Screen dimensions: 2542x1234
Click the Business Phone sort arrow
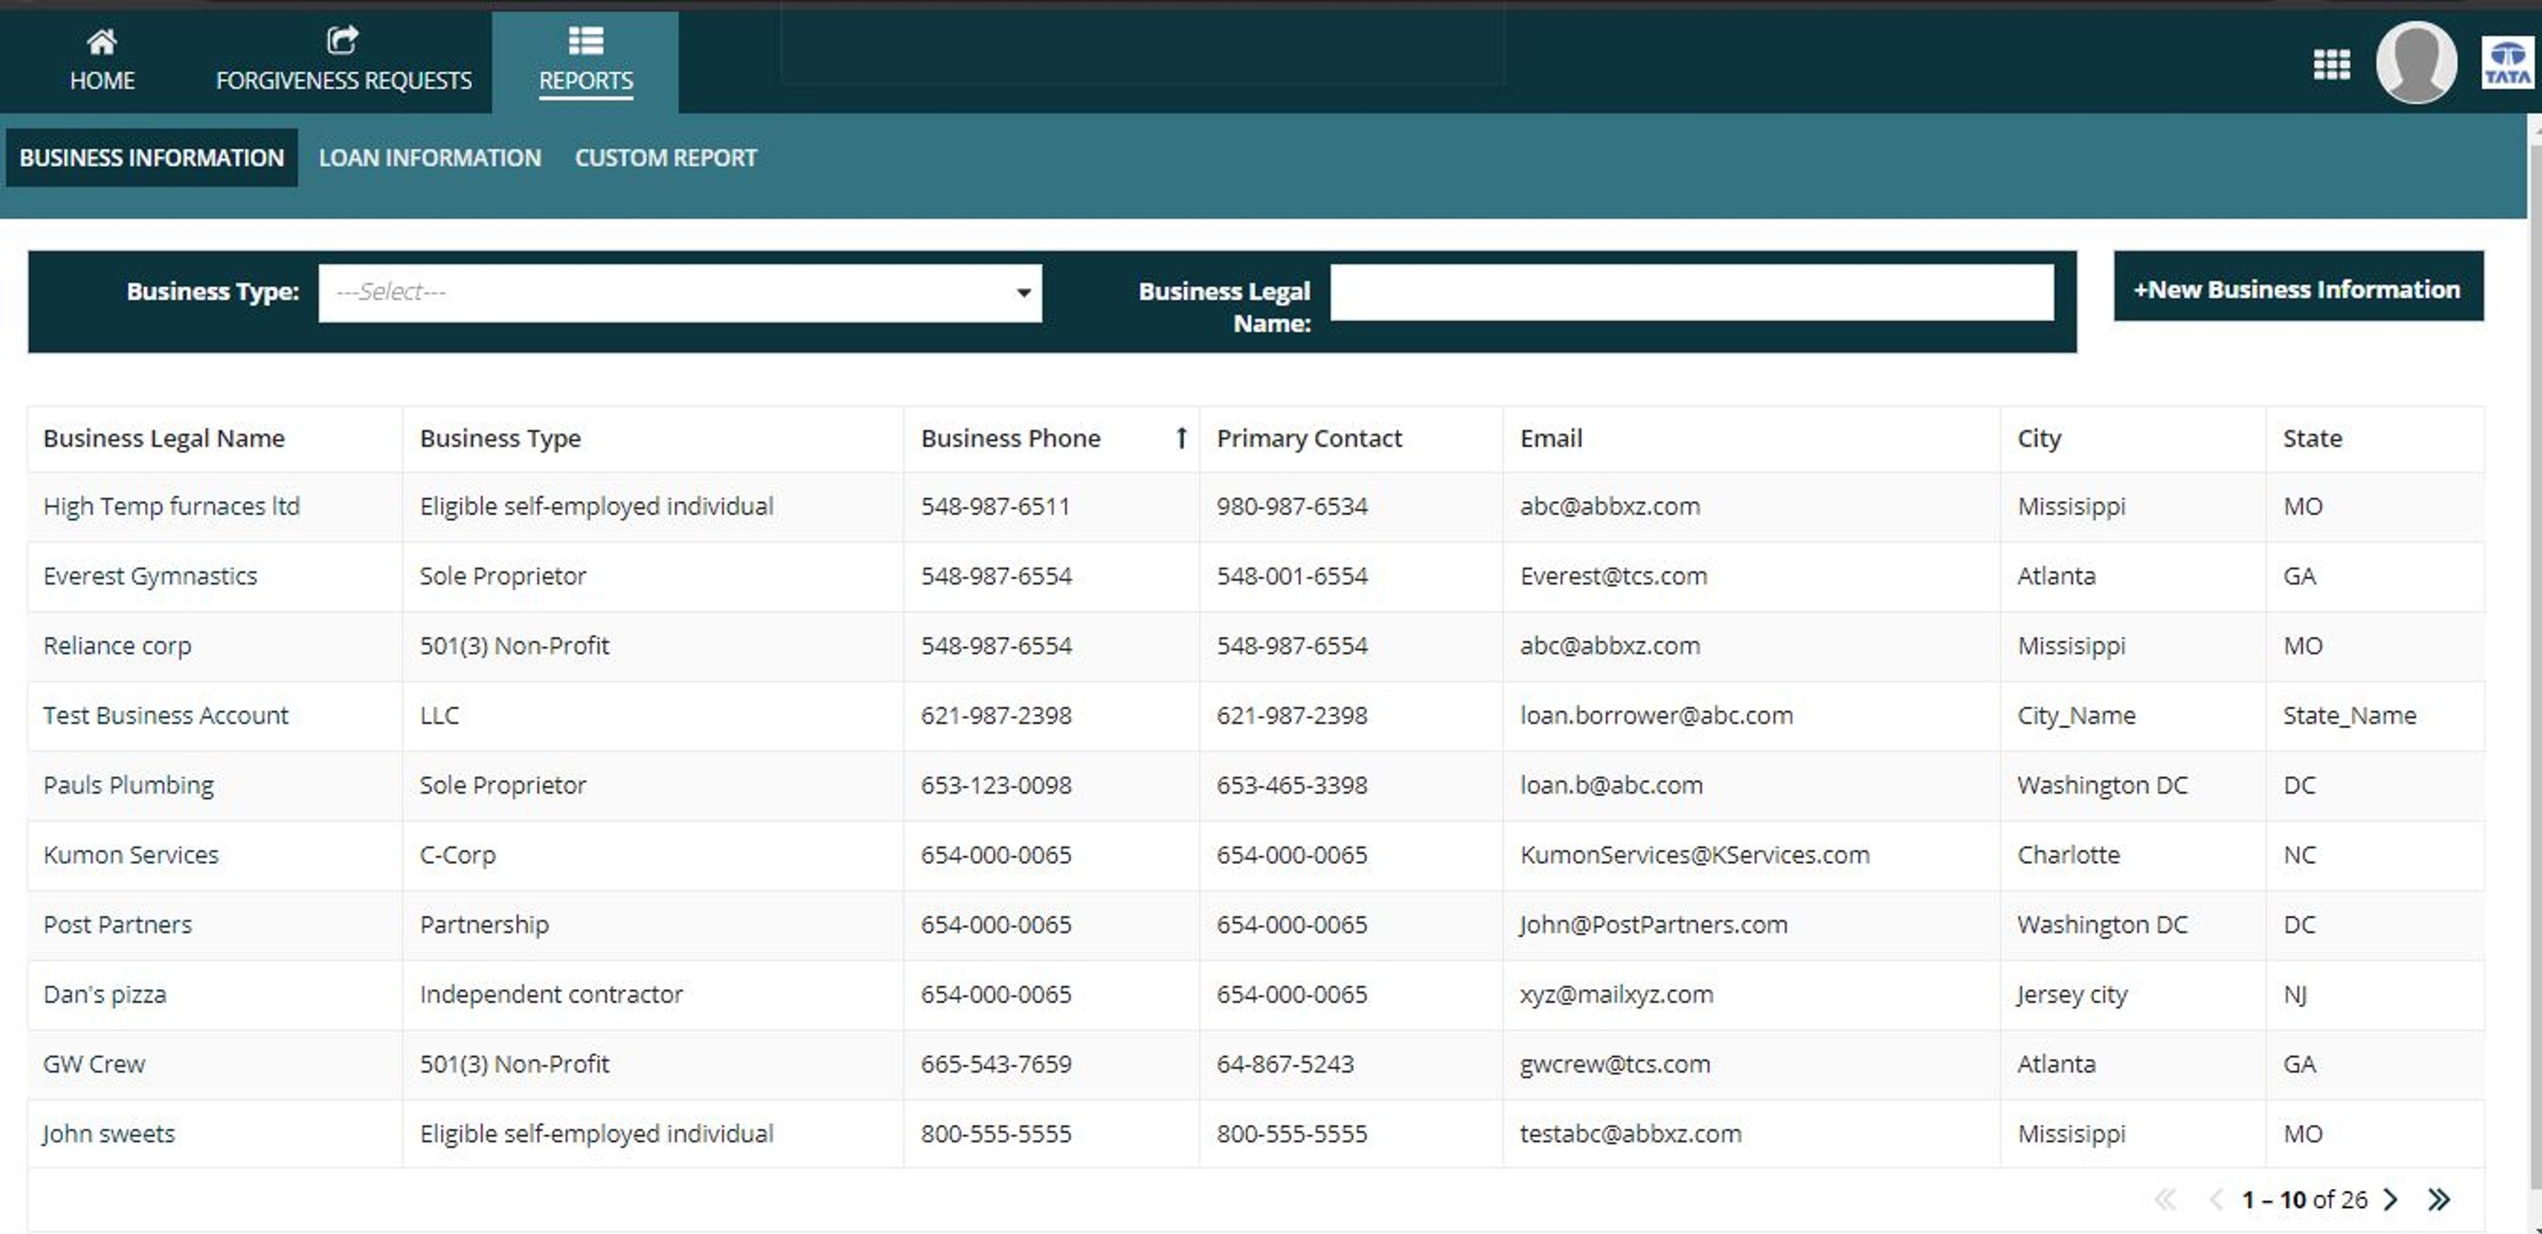coord(1180,438)
